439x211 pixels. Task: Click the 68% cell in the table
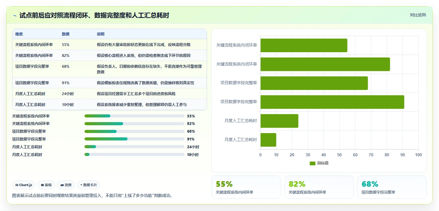(66, 67)
